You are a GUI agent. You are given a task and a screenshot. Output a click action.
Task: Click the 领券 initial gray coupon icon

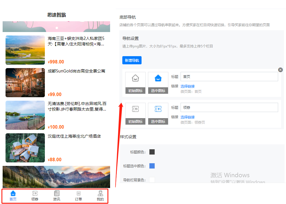point(135,109)
